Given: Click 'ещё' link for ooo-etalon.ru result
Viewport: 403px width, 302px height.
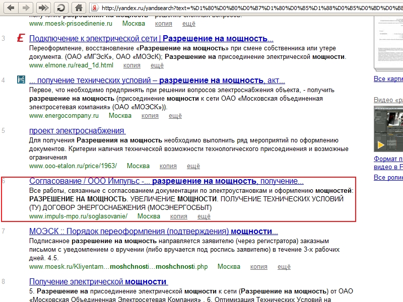Looking at the screenshot, I should (193, 166).
